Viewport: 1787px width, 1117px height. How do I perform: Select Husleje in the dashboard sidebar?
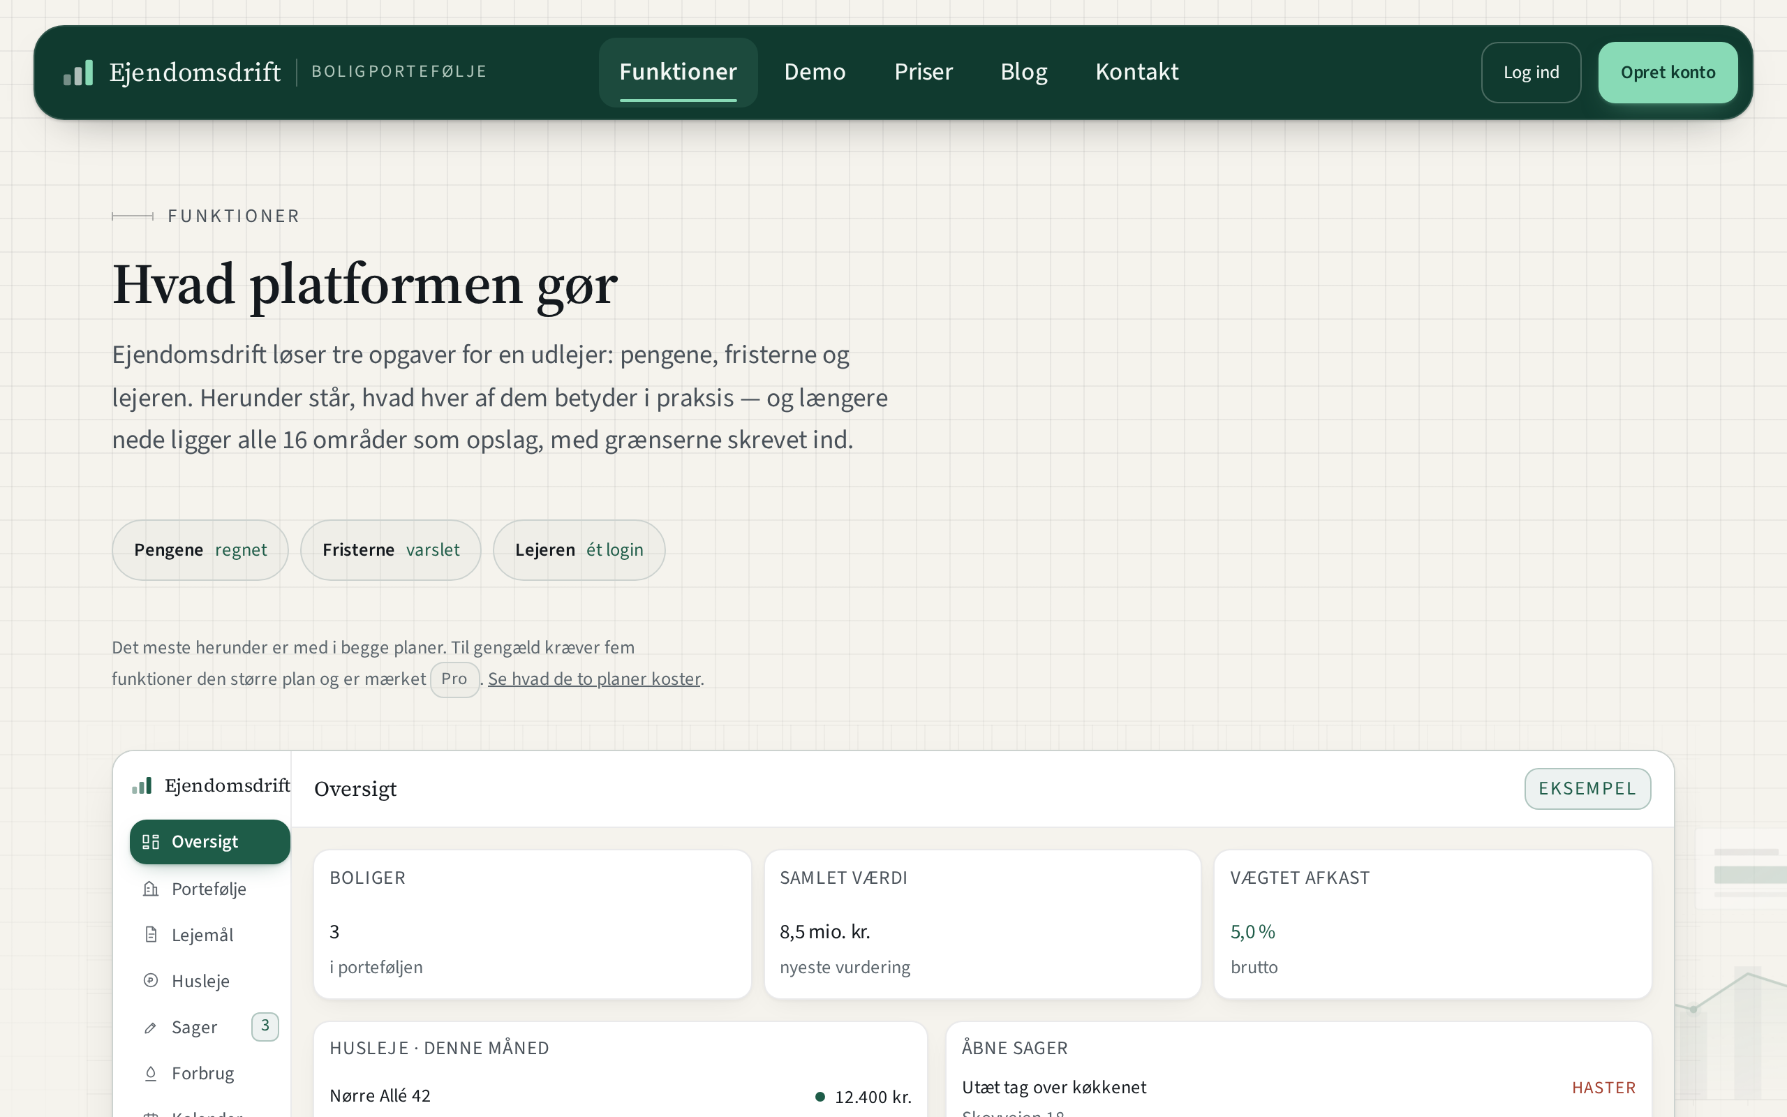click(209, 980)
